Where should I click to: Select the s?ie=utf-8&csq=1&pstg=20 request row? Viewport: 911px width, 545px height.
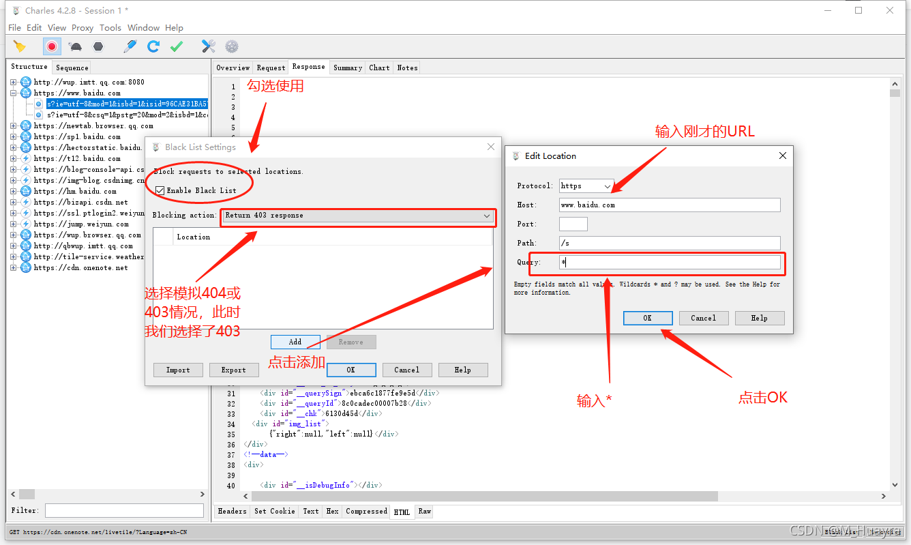point(128,115)
